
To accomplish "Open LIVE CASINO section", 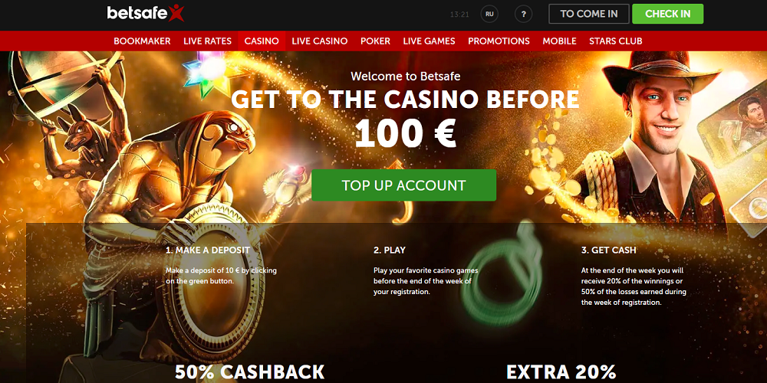I will point(319,41).
